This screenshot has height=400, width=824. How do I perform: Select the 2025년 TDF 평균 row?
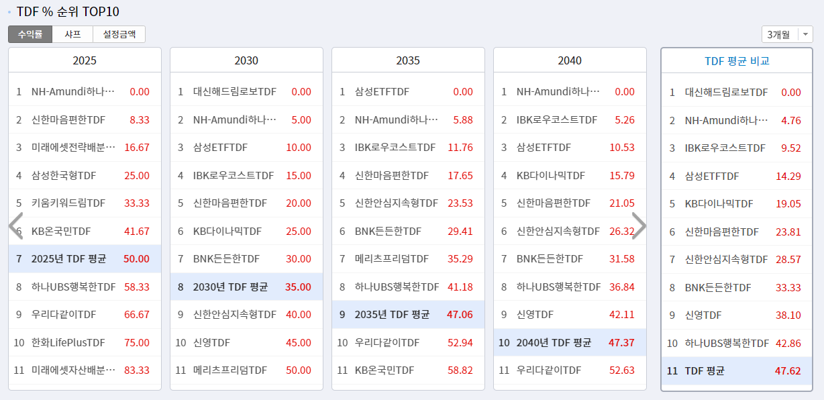coord(85,258)
